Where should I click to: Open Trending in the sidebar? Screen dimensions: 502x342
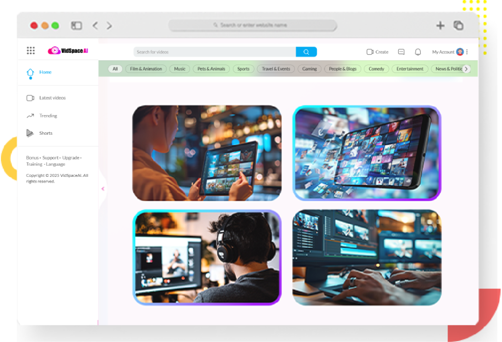click(48, 116)
